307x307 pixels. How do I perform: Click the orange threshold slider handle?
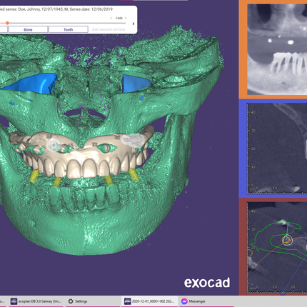(x=7, y=23)
